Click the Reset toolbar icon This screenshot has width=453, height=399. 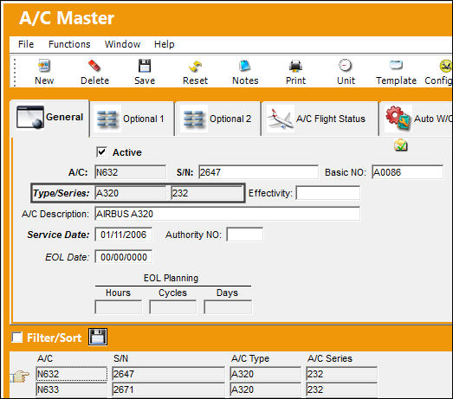[195, 66]
